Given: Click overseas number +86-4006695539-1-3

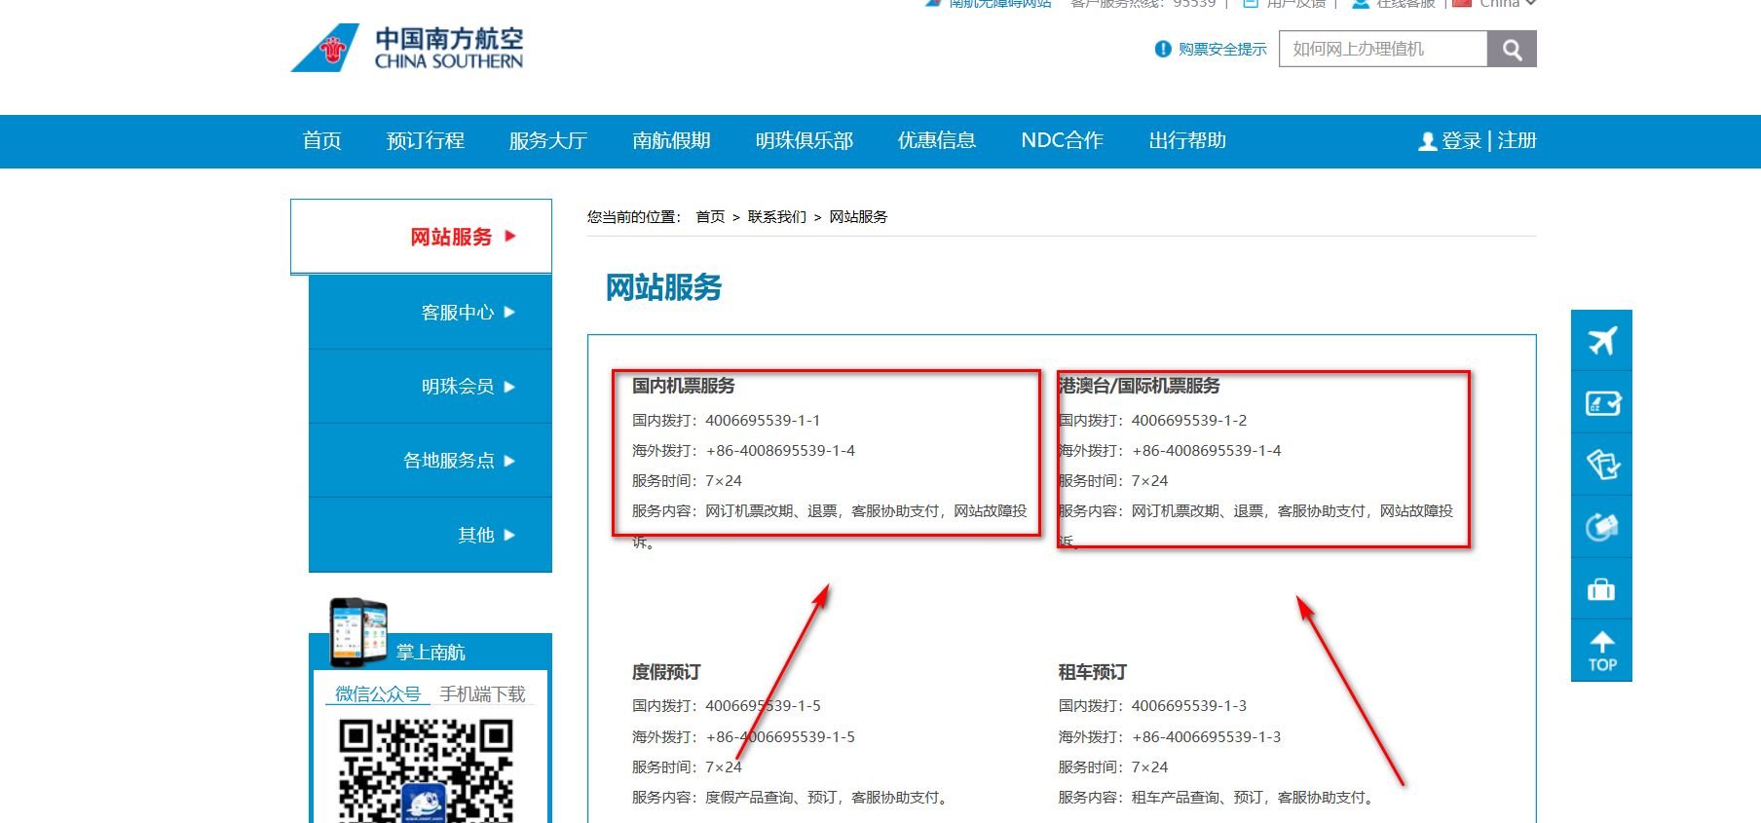Looking at the screenshot, I should pyautogui.click(x=1206, y=737).
